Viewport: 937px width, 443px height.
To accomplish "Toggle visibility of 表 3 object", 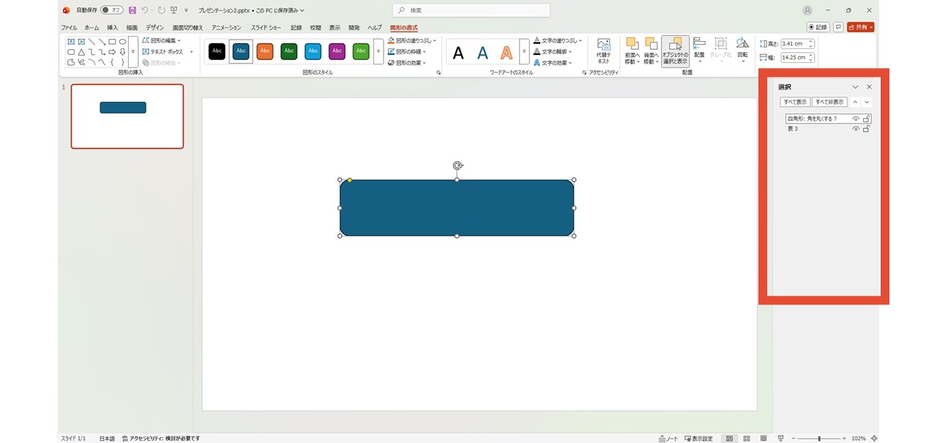I will point(856,129).
